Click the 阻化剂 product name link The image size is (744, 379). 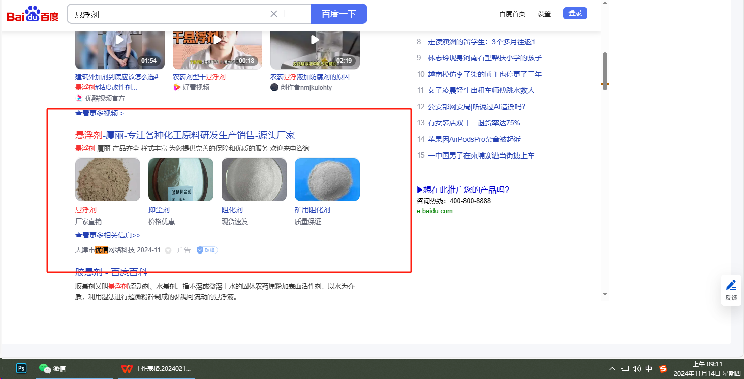click(232, 210)
